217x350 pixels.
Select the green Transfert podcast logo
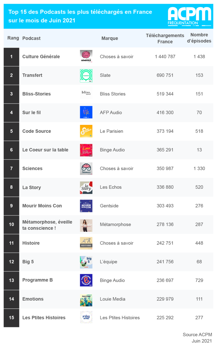pos(86,75)
